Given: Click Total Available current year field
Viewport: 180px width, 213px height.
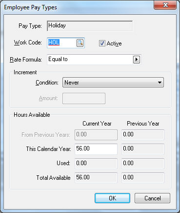Looking at the screenshot, I should pos(96,177).
